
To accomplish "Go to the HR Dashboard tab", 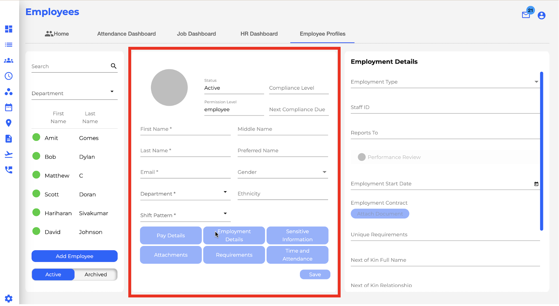I will tap(259, 34).
